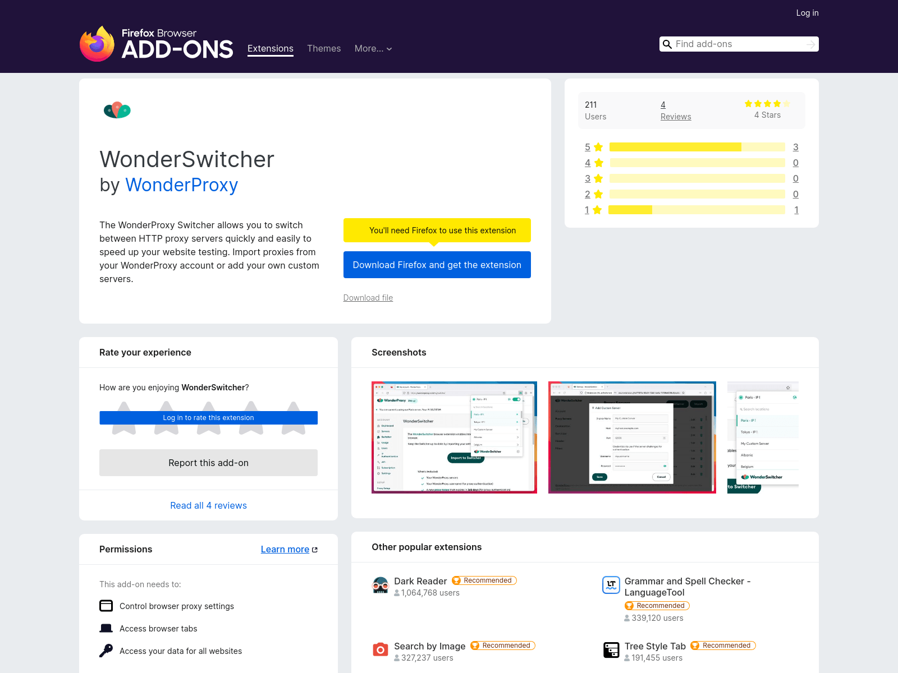
Task: Click the LanguageTool Recommended badge
Action: [x=657, y=606]
